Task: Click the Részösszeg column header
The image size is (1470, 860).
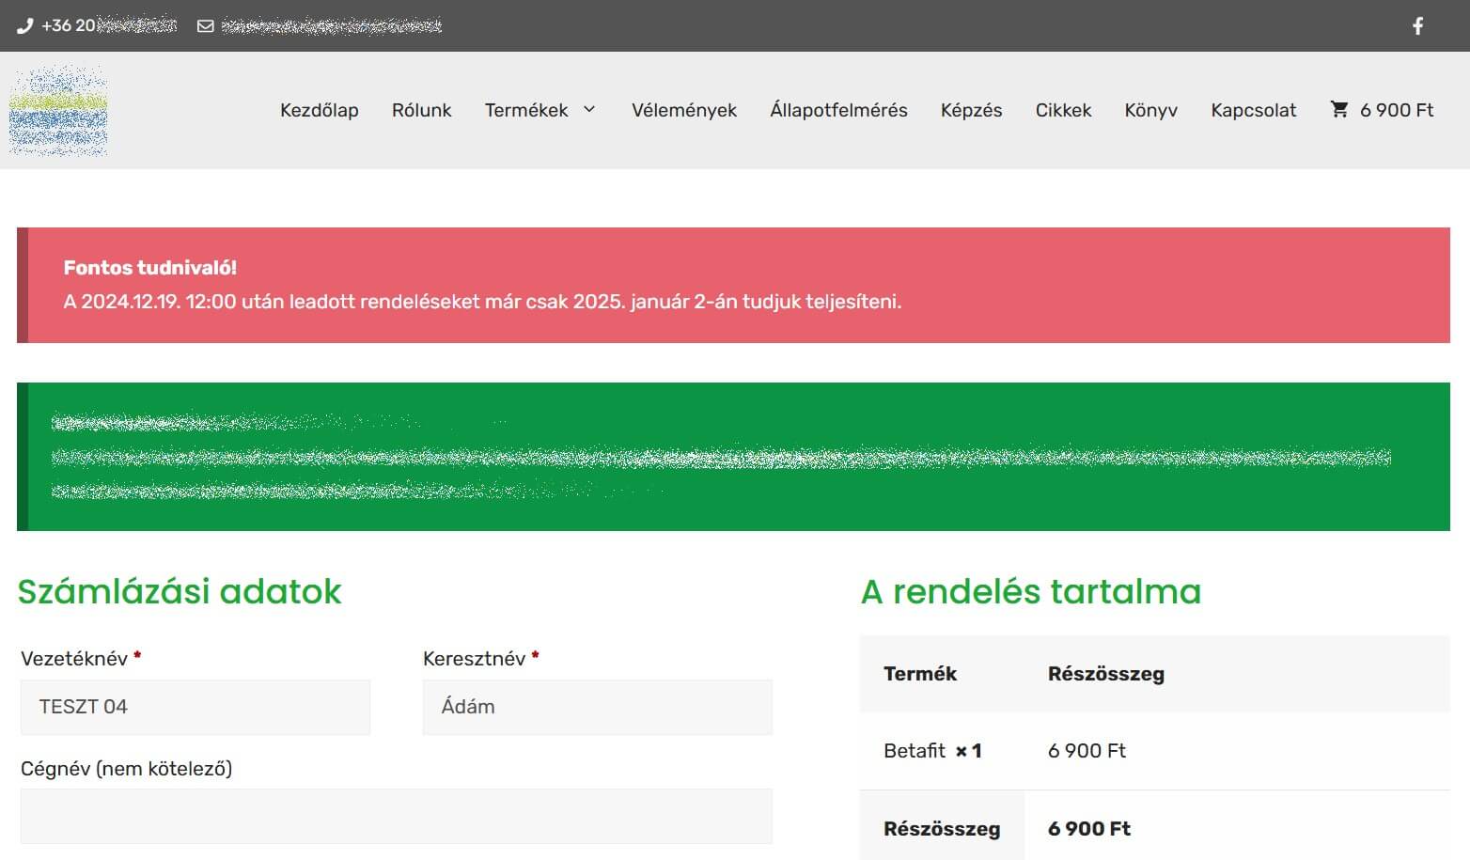Action: point(1106,674)
